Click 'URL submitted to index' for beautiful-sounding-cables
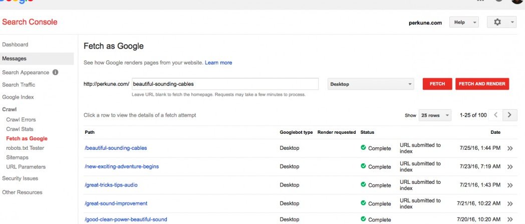Screen dimensions: 525x224 420,148
